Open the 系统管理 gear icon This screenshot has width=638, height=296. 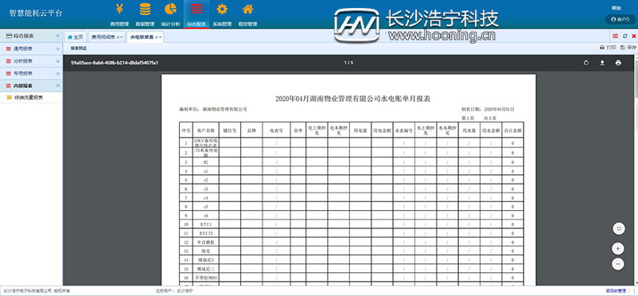[222, 9]
